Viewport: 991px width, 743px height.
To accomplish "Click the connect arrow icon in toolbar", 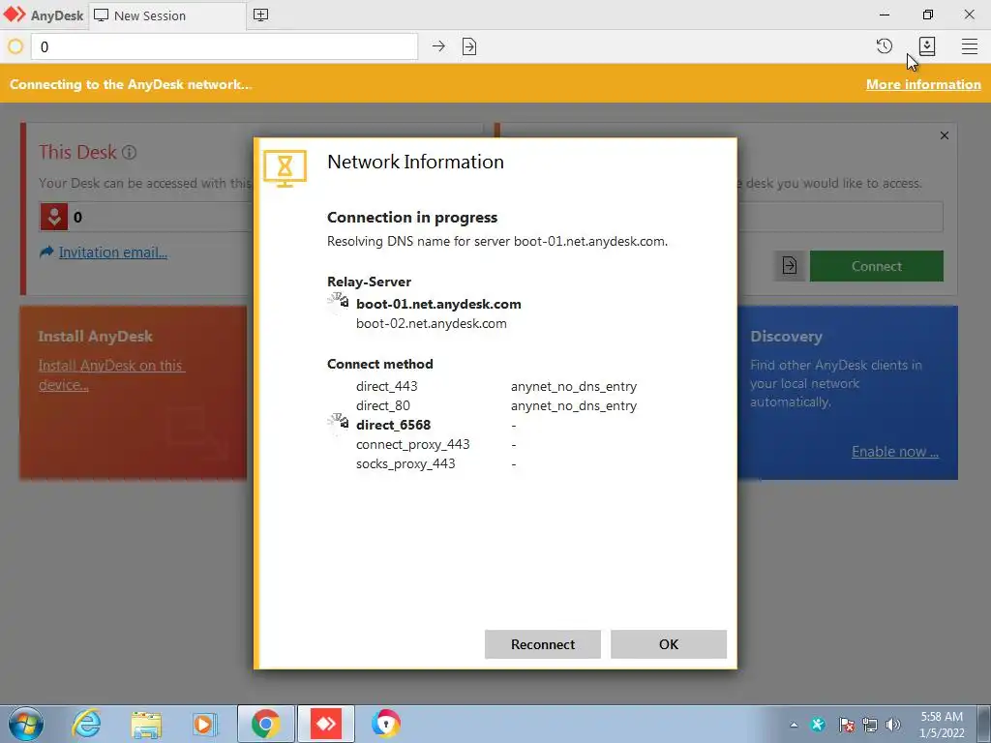I will 438,46.
